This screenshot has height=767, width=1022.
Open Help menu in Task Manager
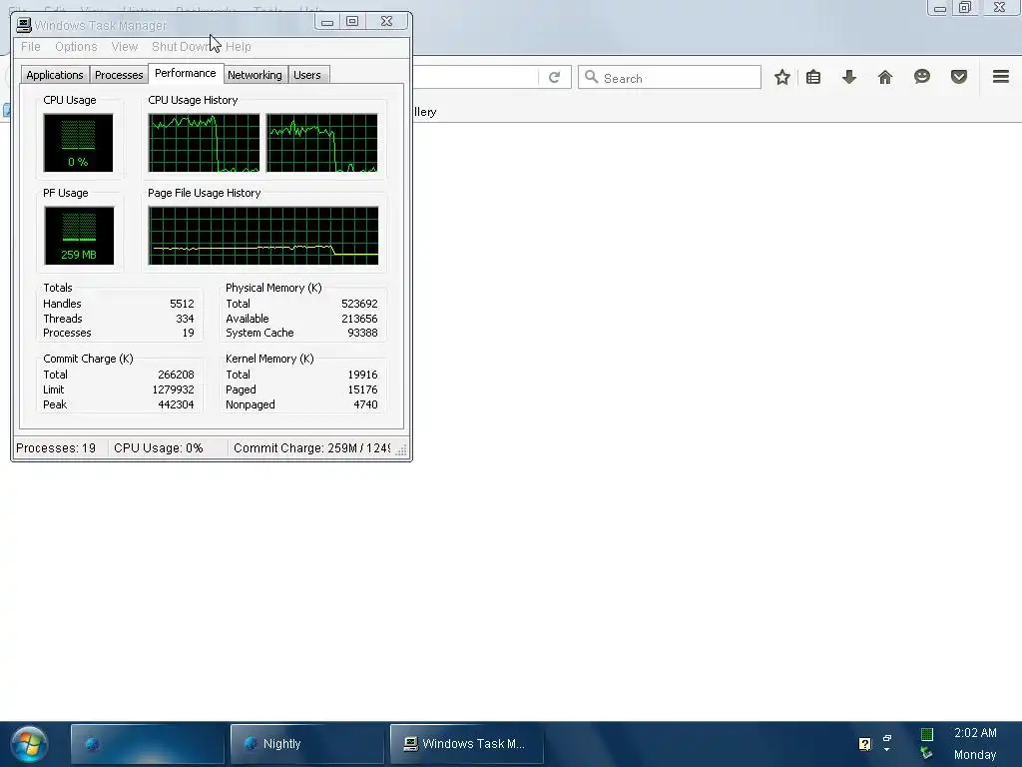238,47
